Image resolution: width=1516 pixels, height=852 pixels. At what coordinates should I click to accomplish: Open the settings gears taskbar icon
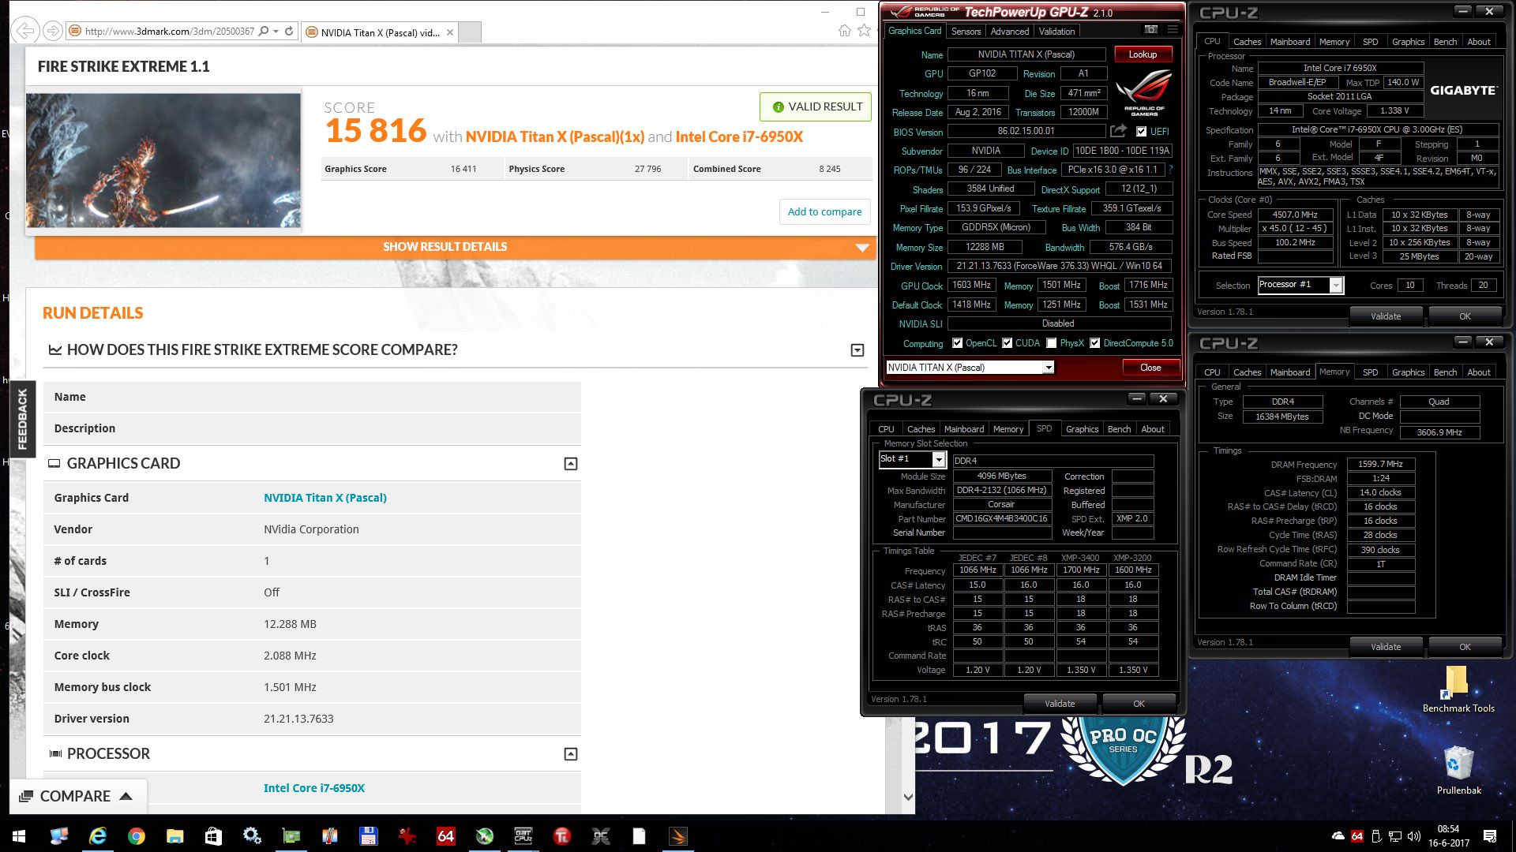click(x=252, y=836)
